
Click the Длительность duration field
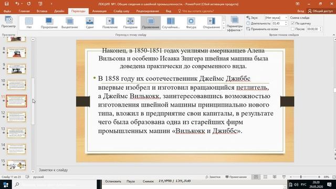pyautogui.click(x=278, y=23)
